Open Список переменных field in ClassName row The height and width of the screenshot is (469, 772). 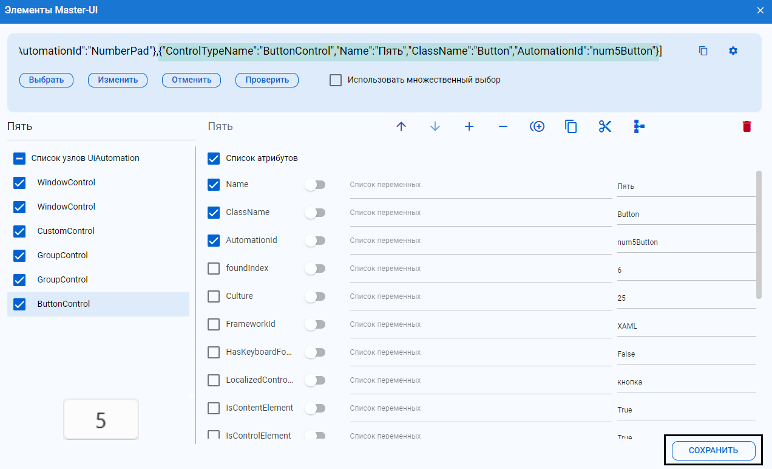click(x=481, y=213)
